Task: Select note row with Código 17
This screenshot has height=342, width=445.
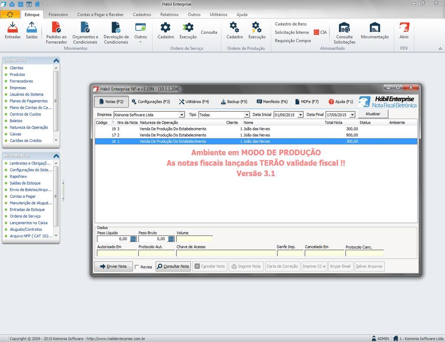Action: click(256, 135)
